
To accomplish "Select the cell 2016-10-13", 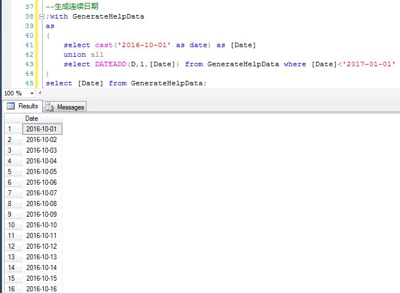I will [42, 257].
